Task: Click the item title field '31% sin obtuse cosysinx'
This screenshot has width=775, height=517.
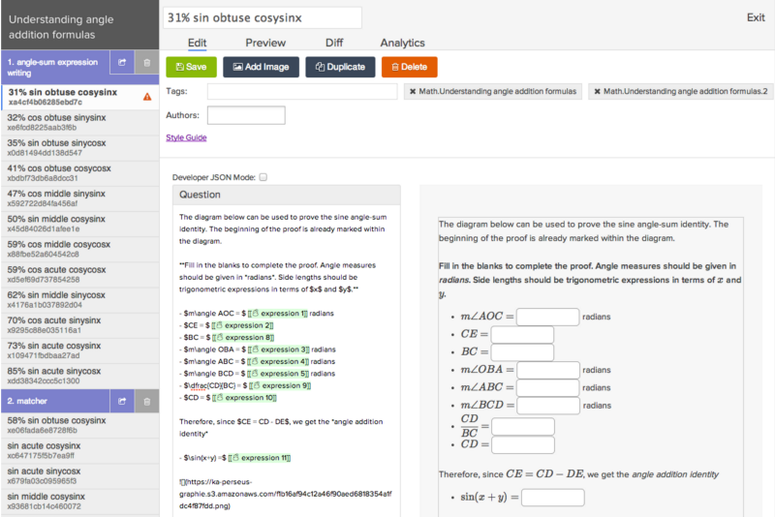Action: (x=263, y=17)
